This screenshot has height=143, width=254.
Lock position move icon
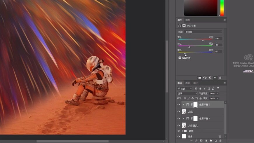193,98
